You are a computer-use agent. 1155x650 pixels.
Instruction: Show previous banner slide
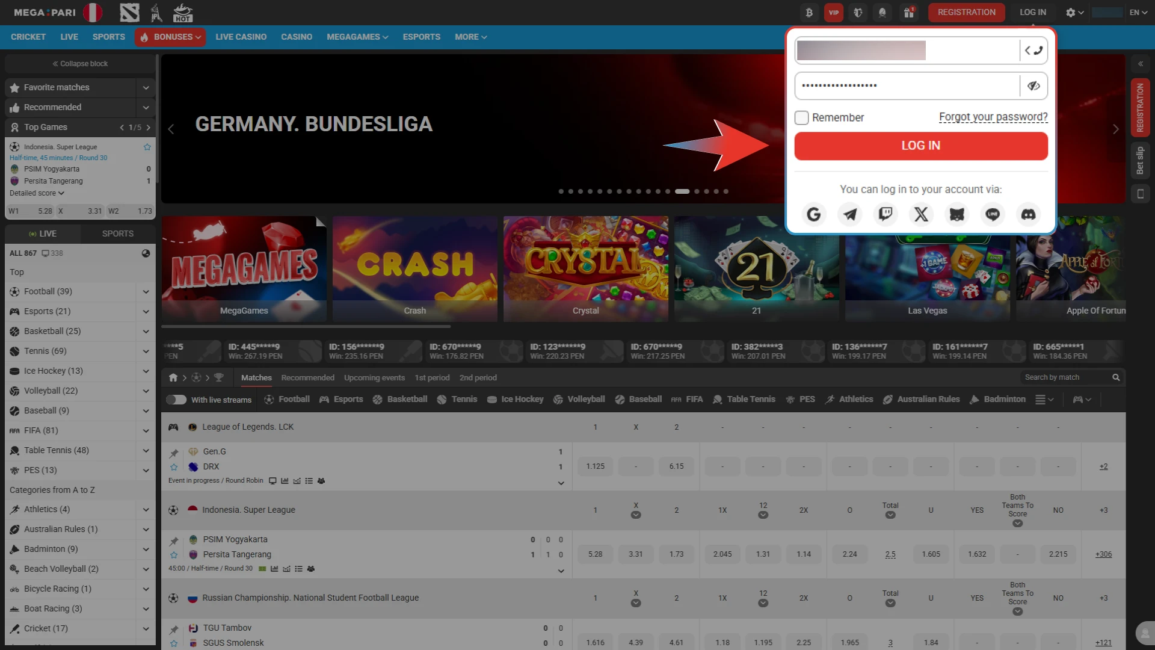[171, 129]
